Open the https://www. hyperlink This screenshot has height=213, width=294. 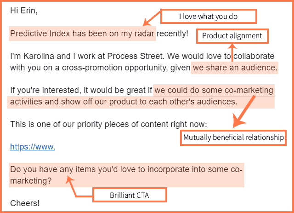[33, 147]
